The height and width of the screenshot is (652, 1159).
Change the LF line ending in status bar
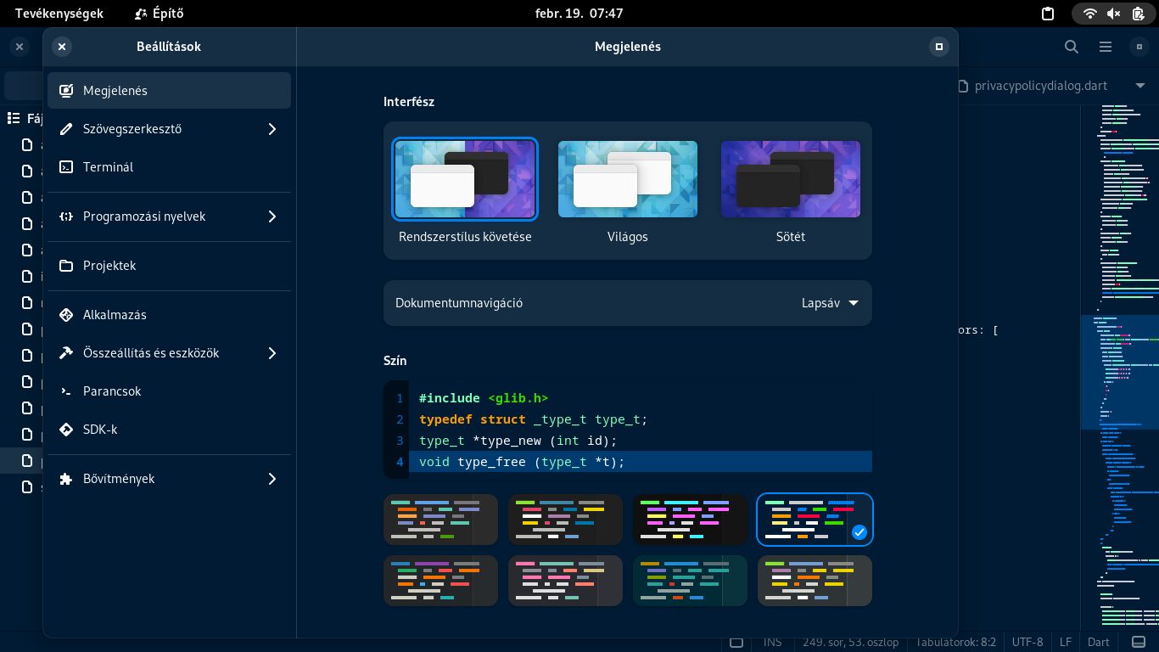pyautogui.click(x=1066, y=642)
